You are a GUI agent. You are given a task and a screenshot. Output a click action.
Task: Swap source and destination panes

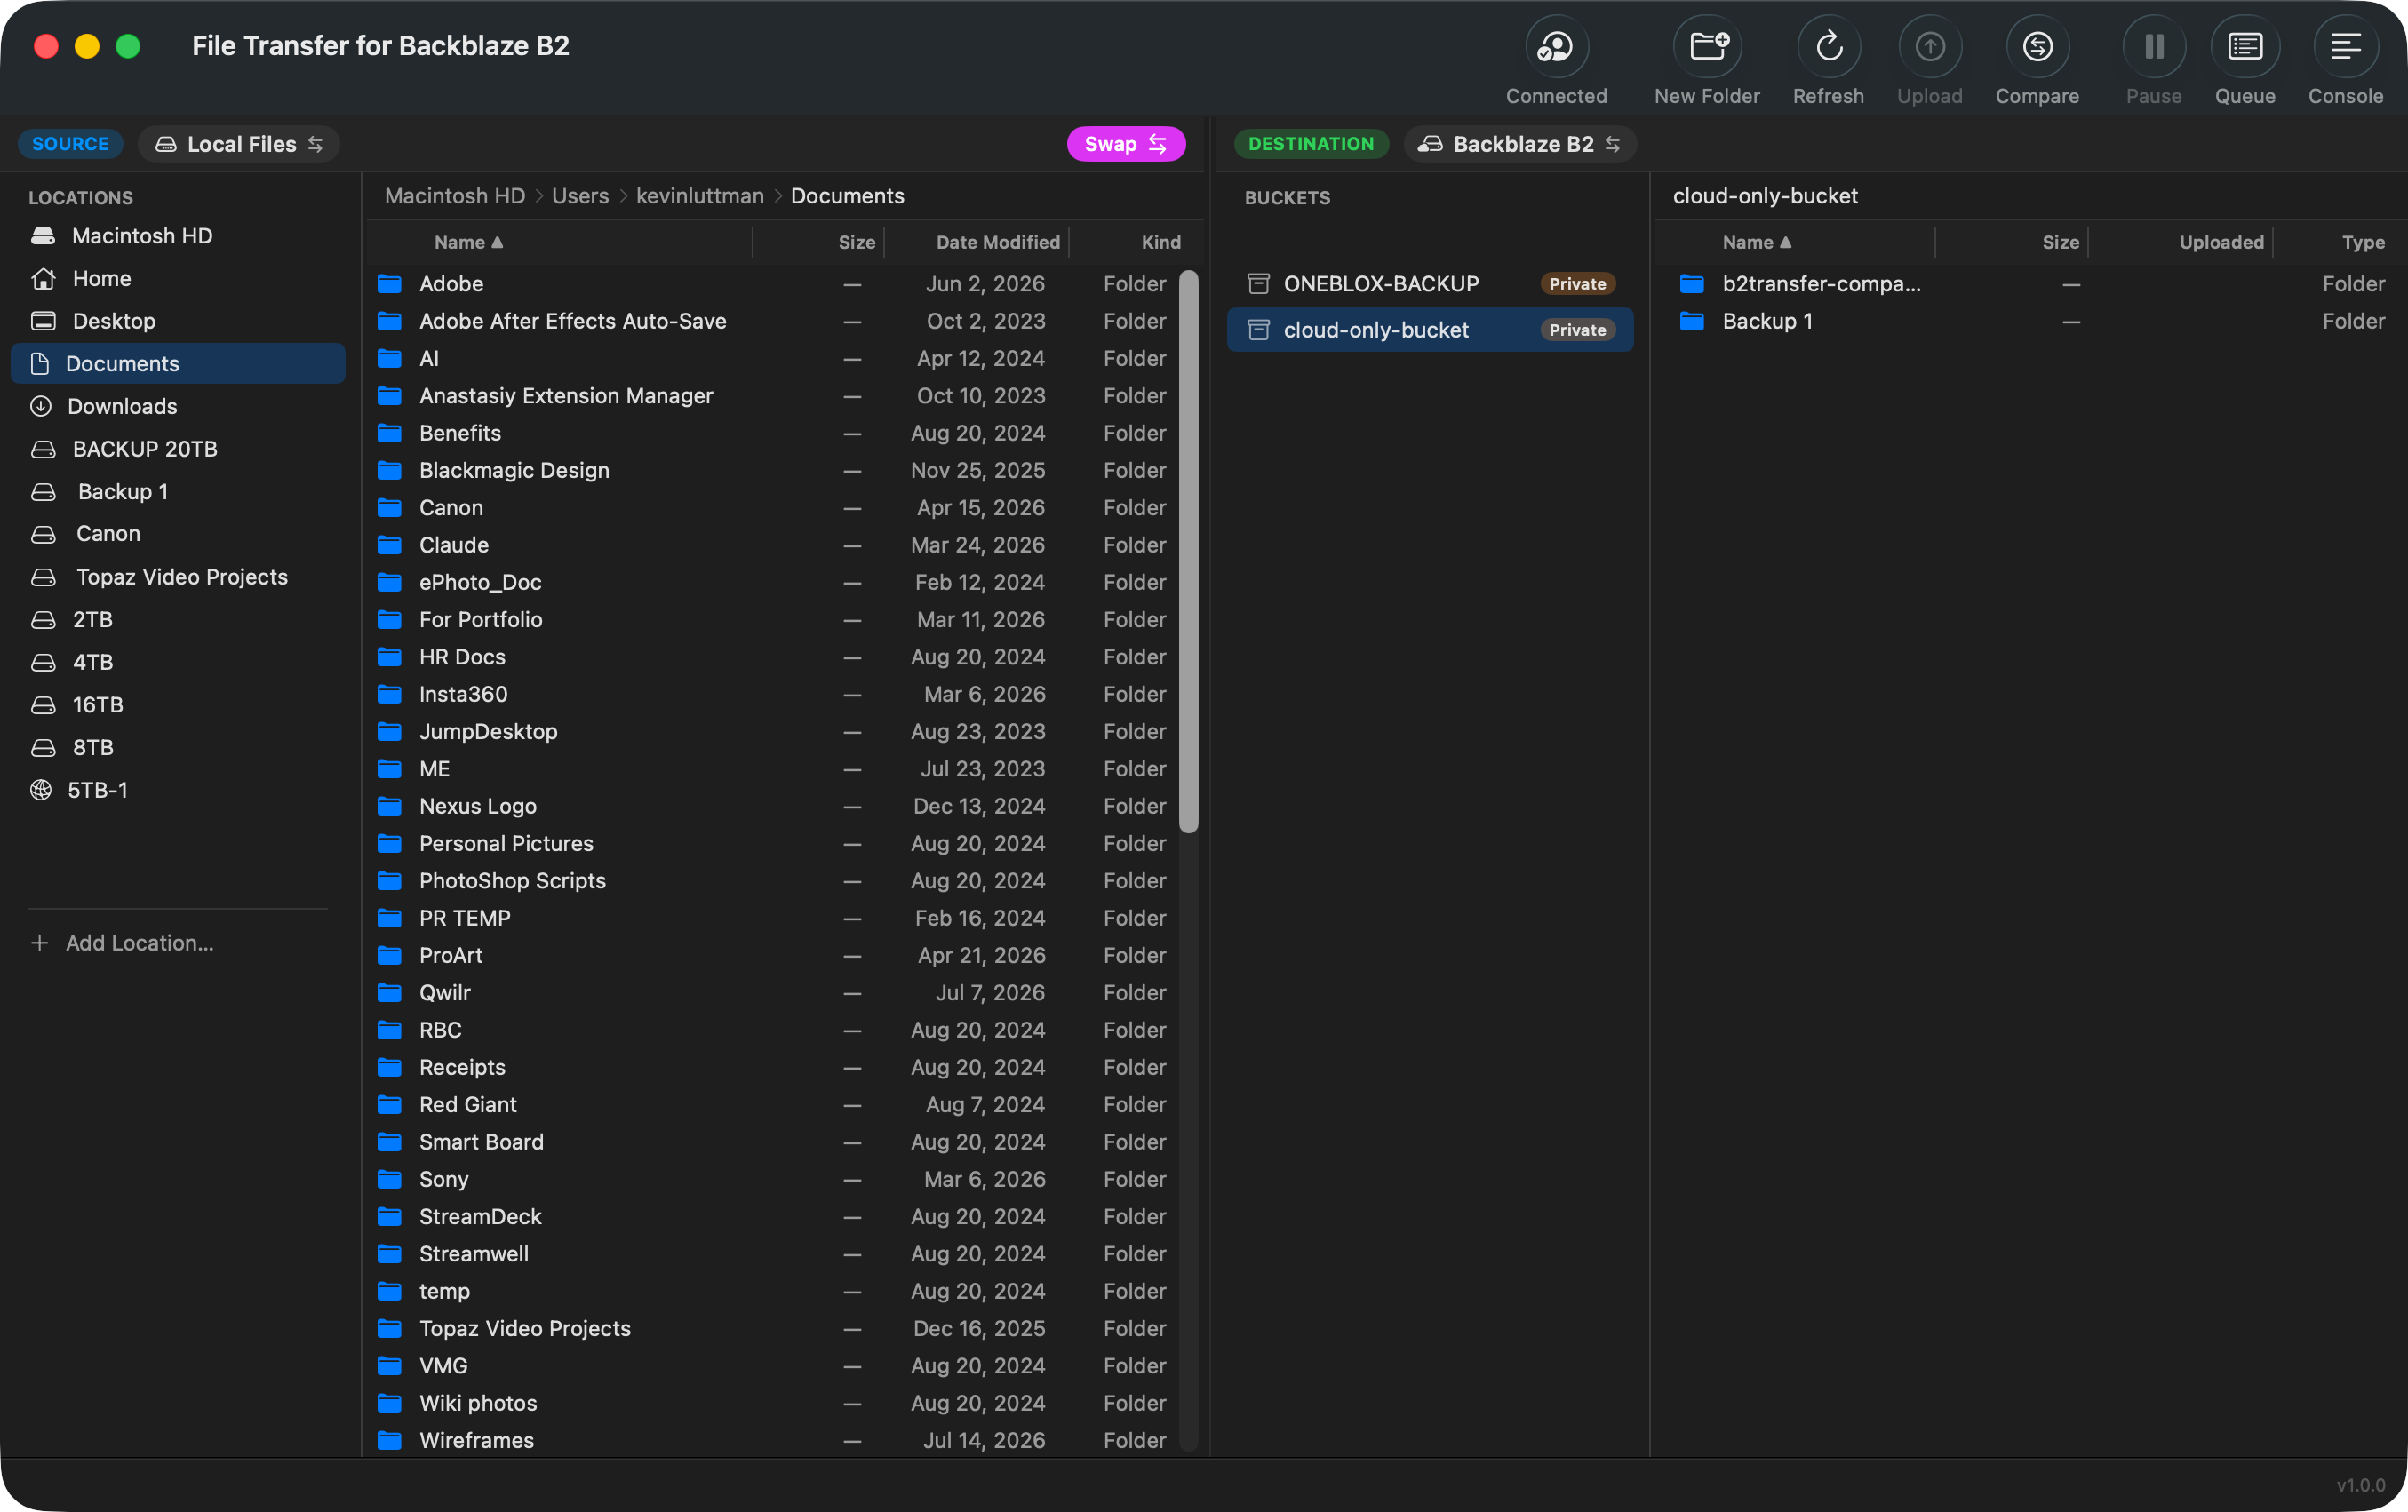coord(1126,144)
